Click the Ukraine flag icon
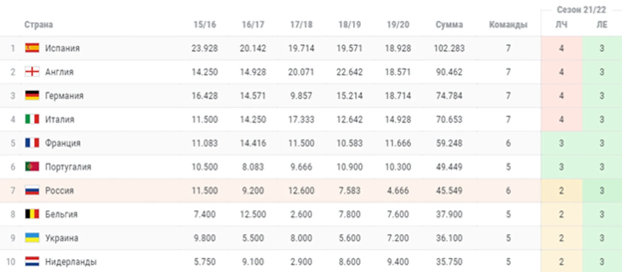 pyautogui.click(x=32, y=238)
